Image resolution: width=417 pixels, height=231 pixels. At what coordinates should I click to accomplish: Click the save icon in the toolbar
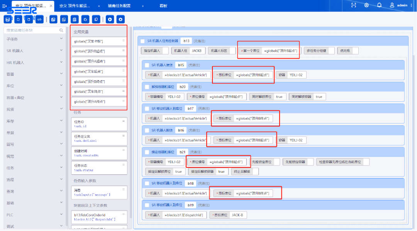(8, 19)
